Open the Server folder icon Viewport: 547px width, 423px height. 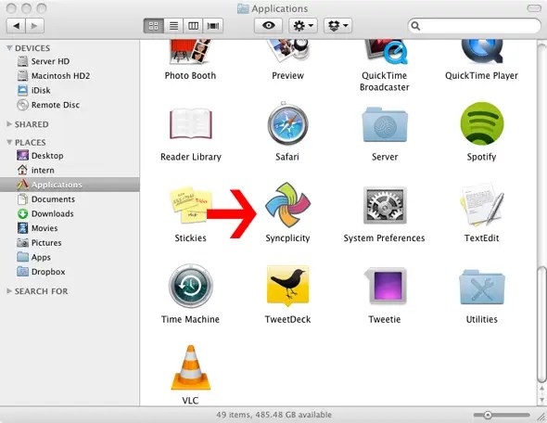tap(385, 124)
